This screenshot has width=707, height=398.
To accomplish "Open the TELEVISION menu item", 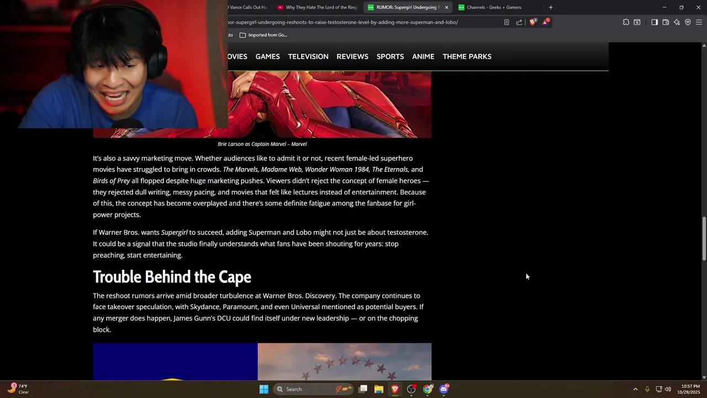I will coord(308,56).
